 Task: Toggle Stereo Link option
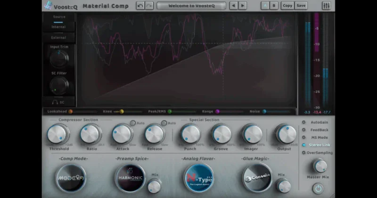coord(316,145)
